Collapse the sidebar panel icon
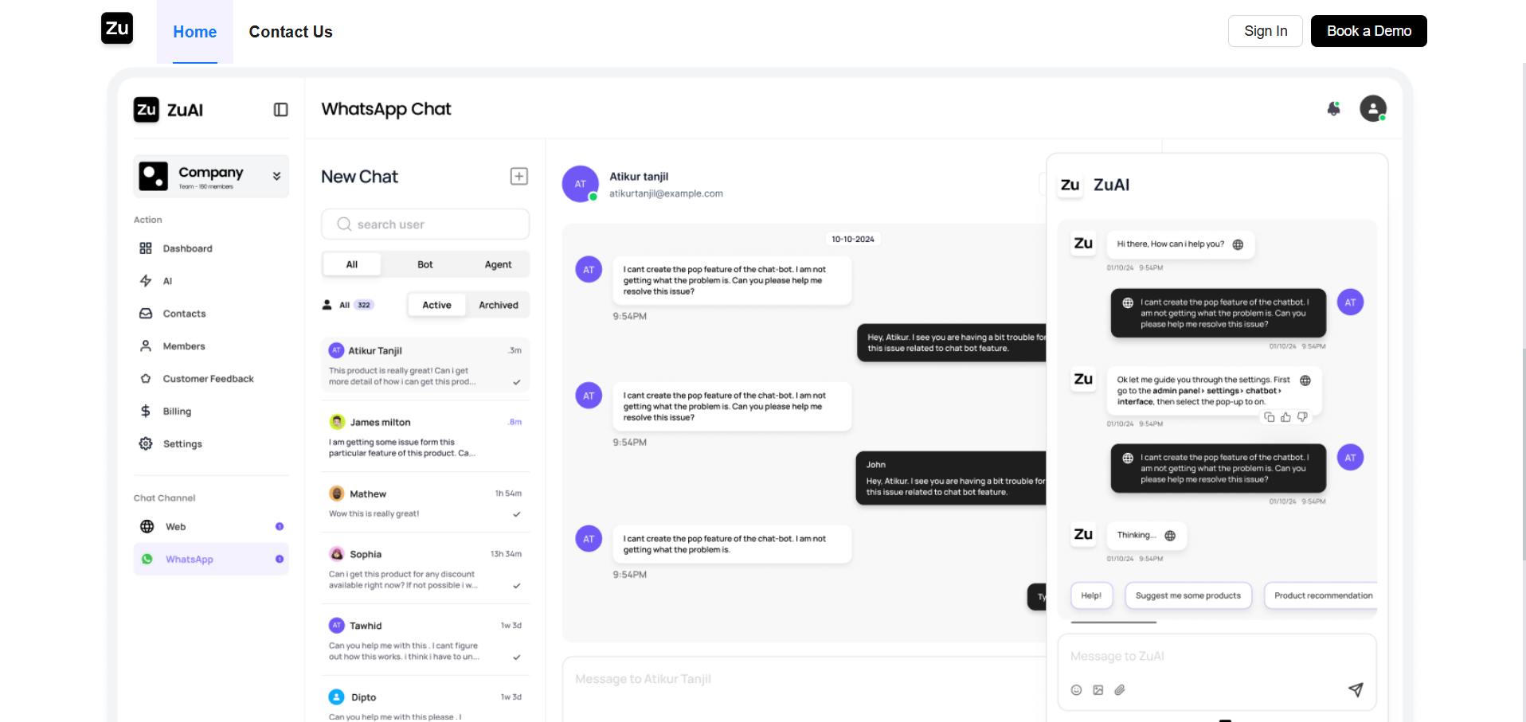Image resolution: width=1526 pixels, height=722 pixels. [280, 110]
